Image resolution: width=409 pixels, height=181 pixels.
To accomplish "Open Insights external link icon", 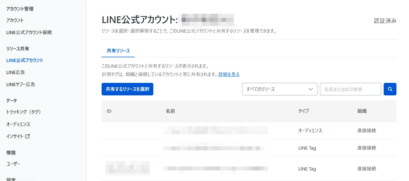I will [28, 136].
